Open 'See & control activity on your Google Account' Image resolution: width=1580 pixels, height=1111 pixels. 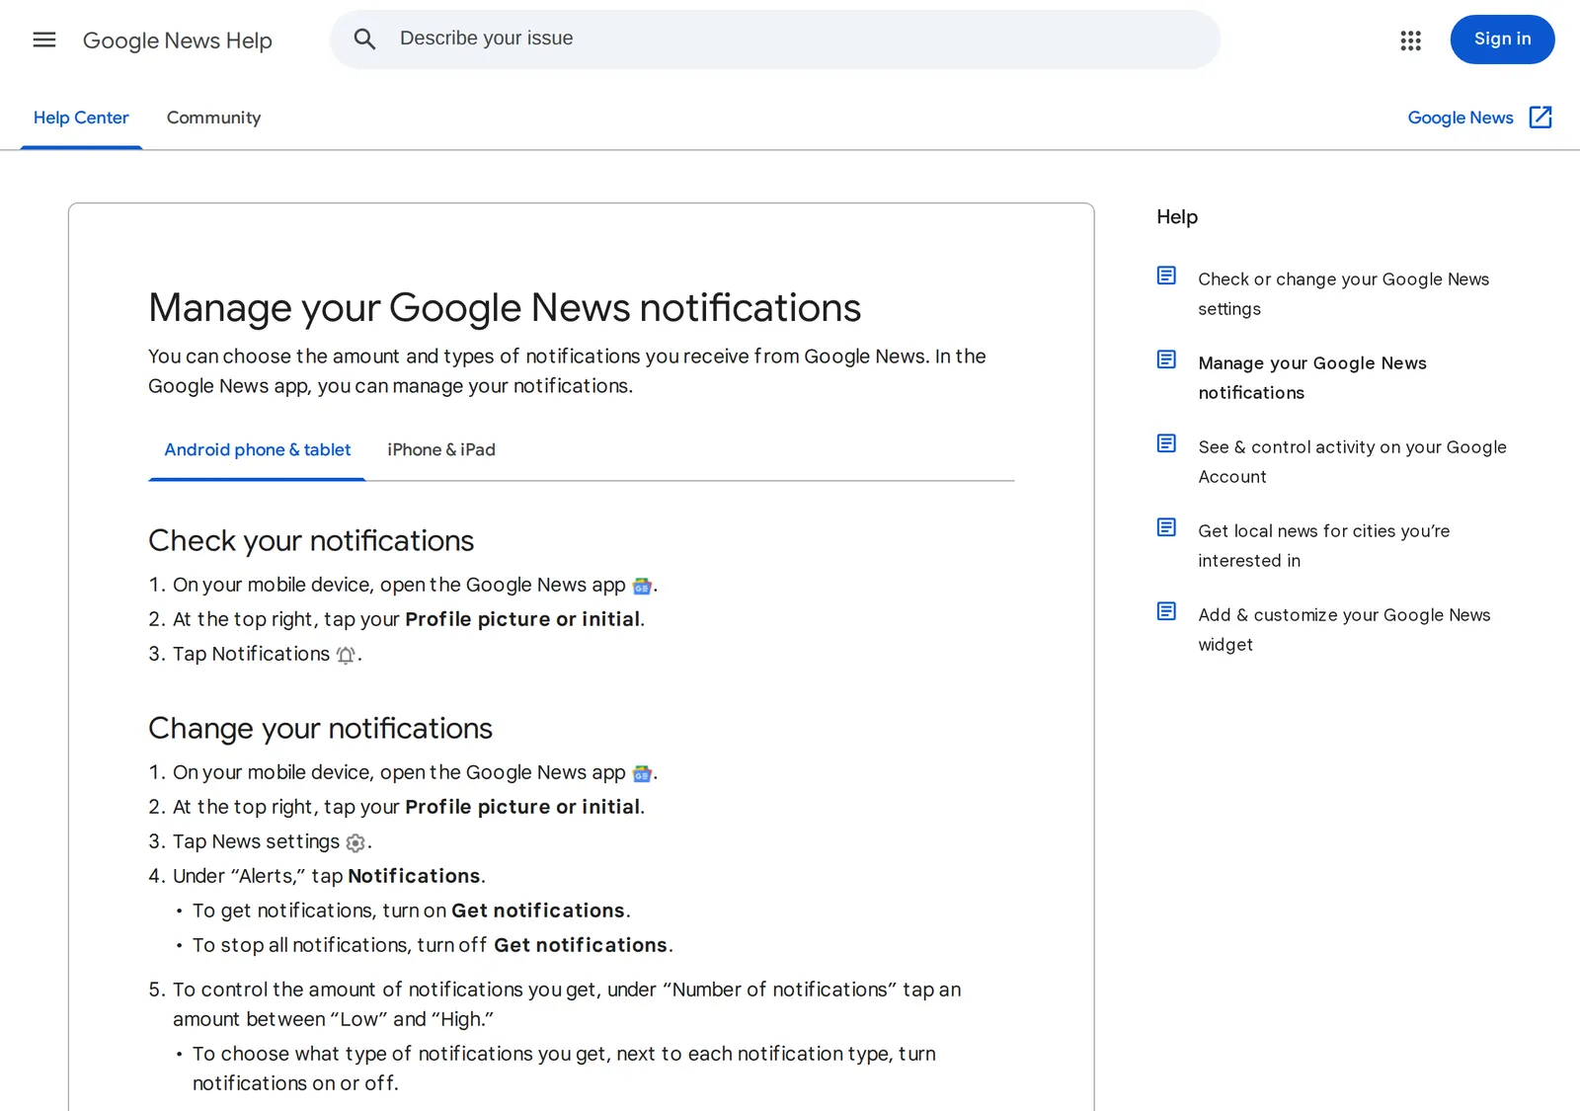pos(1352,462)
